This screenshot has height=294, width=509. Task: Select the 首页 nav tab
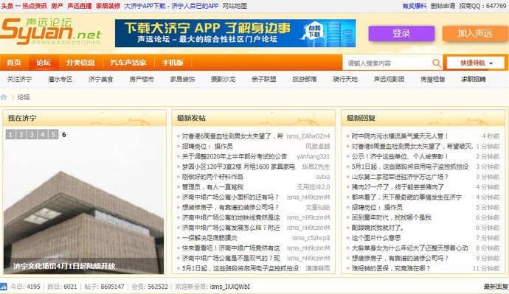(14, 63)
